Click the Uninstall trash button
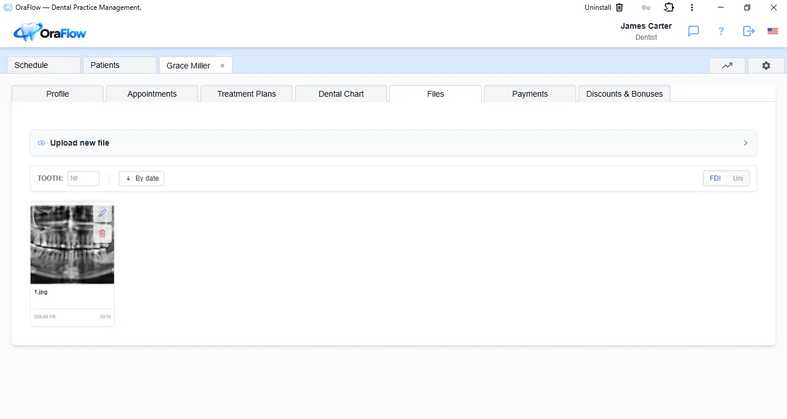 (x=604, y=7)
